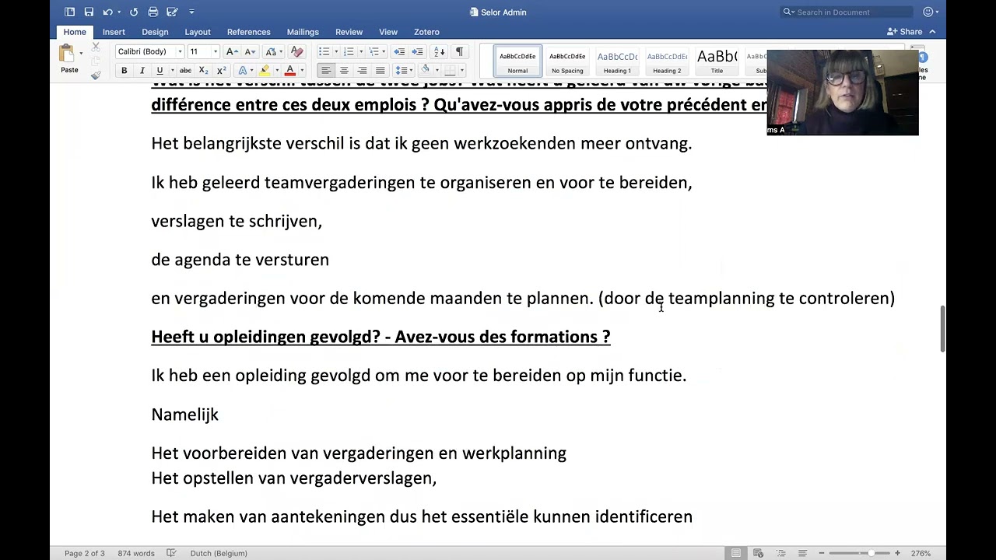Apply Format Painter brush
Screen dimensions: 996x560
point(96,75)
